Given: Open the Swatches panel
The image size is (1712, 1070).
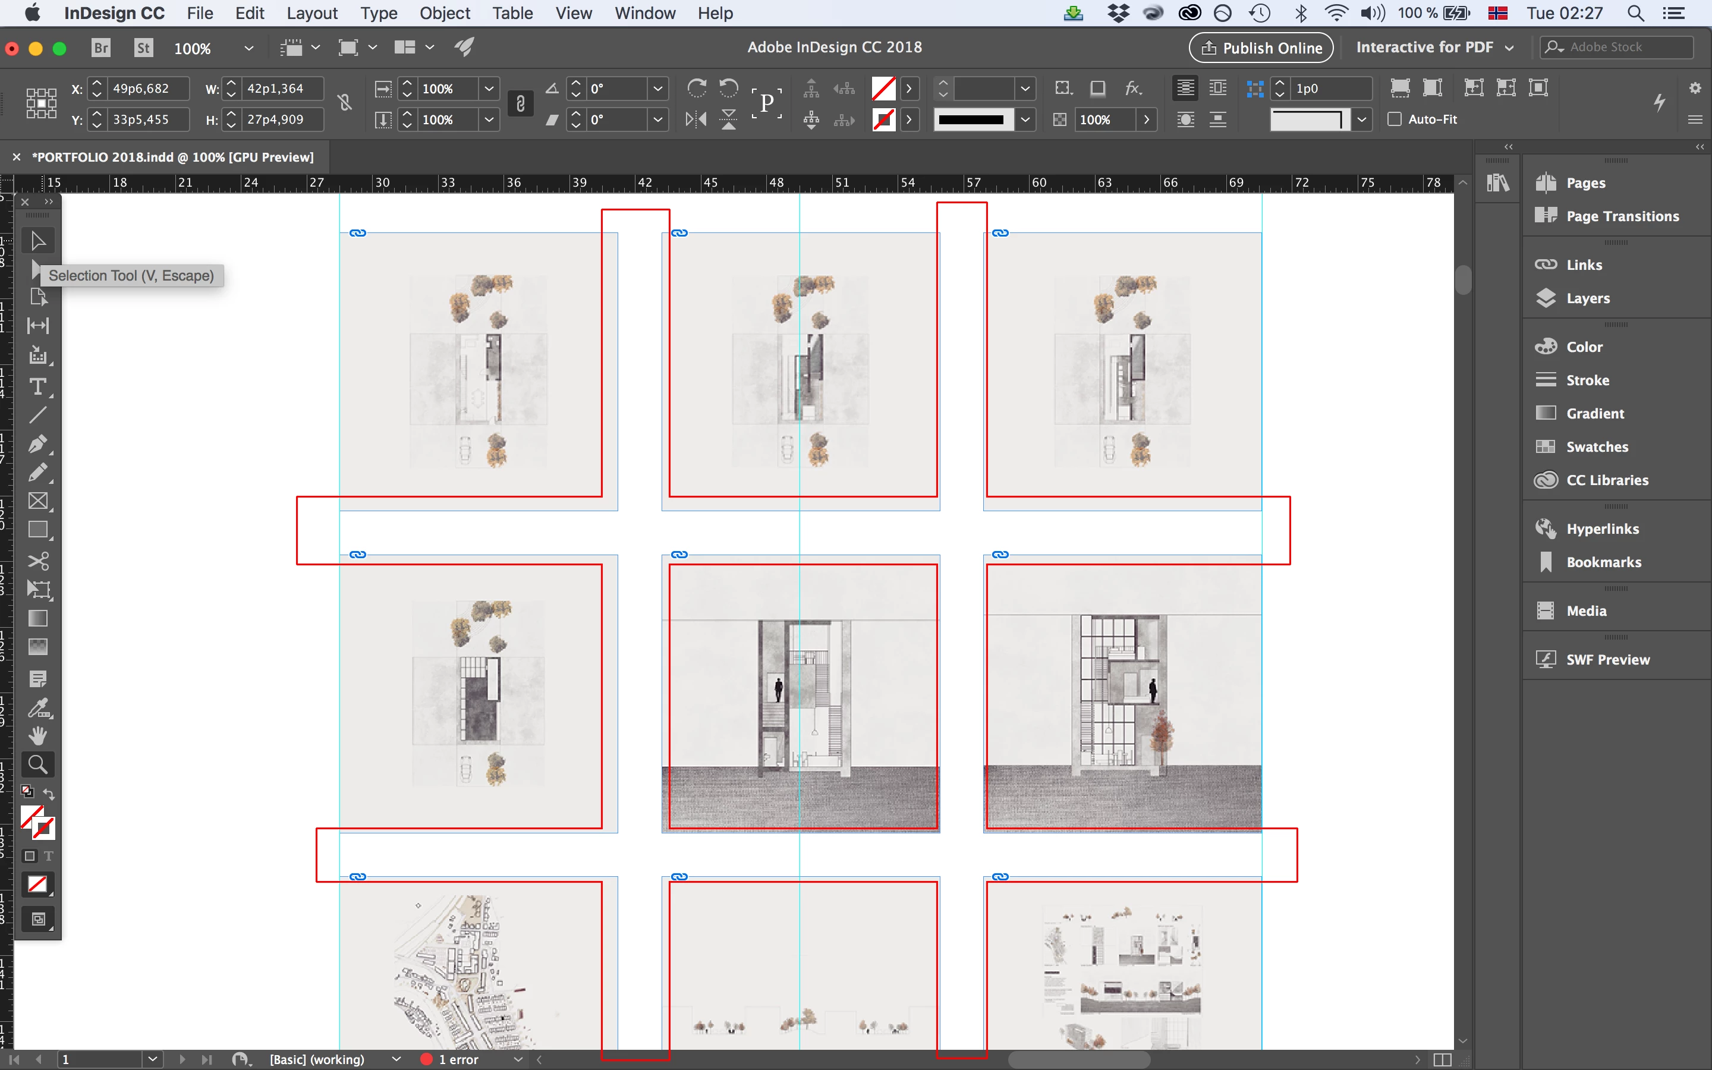Looking at the screenshot, I should tap(1597, 446).
